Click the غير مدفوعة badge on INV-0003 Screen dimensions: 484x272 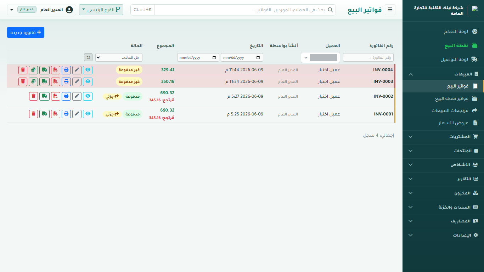[129, 81]
